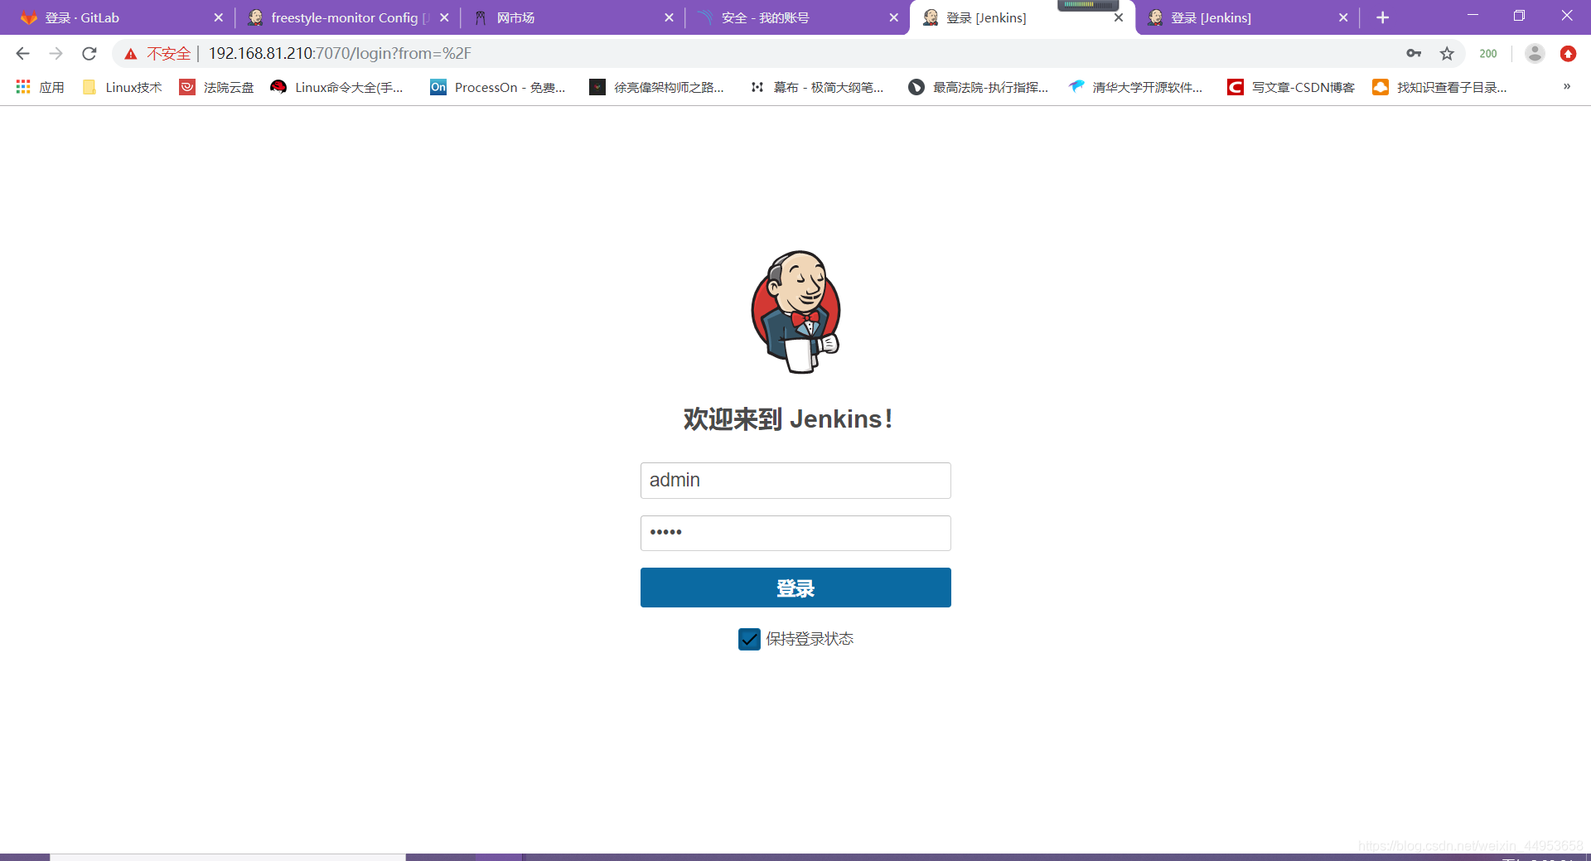Close the 登录 · GitLab tab
Image resolution: width=1591 pixels, height=861 pixels.
click(219, 17)
